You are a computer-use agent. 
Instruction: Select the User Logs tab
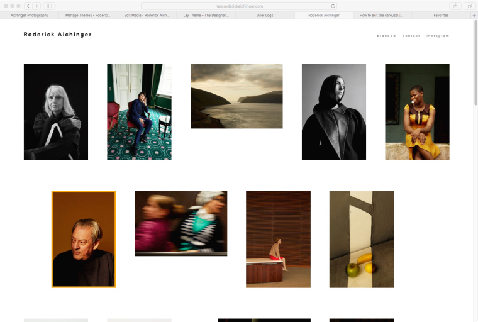(x=265, y=15)
